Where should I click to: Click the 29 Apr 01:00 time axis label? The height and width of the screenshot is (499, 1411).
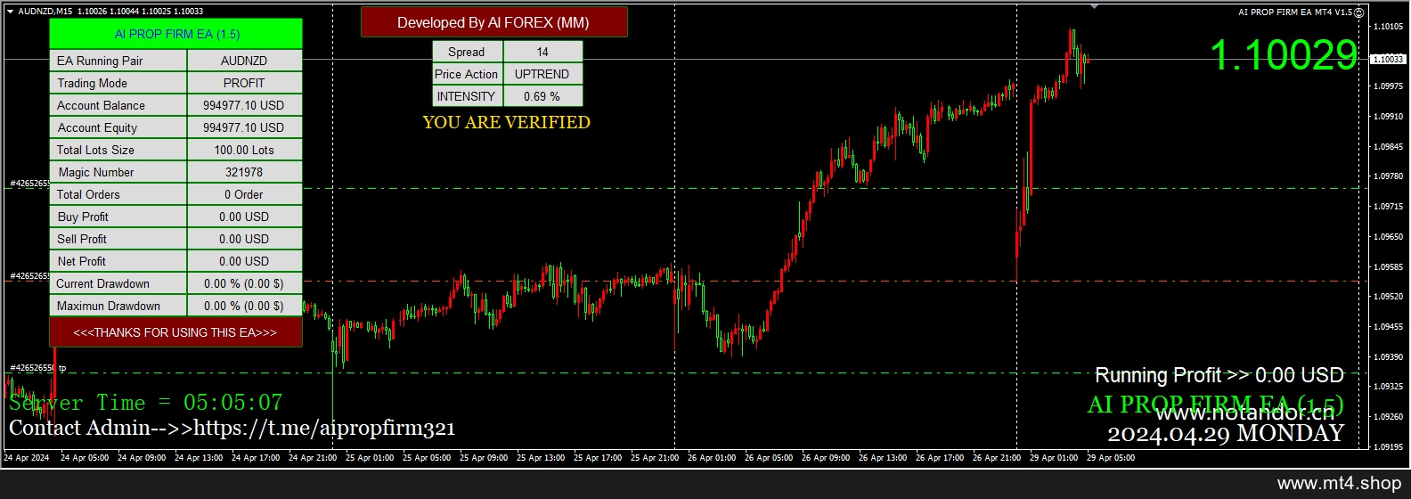pyautogui.click(x=1054, y=458)
